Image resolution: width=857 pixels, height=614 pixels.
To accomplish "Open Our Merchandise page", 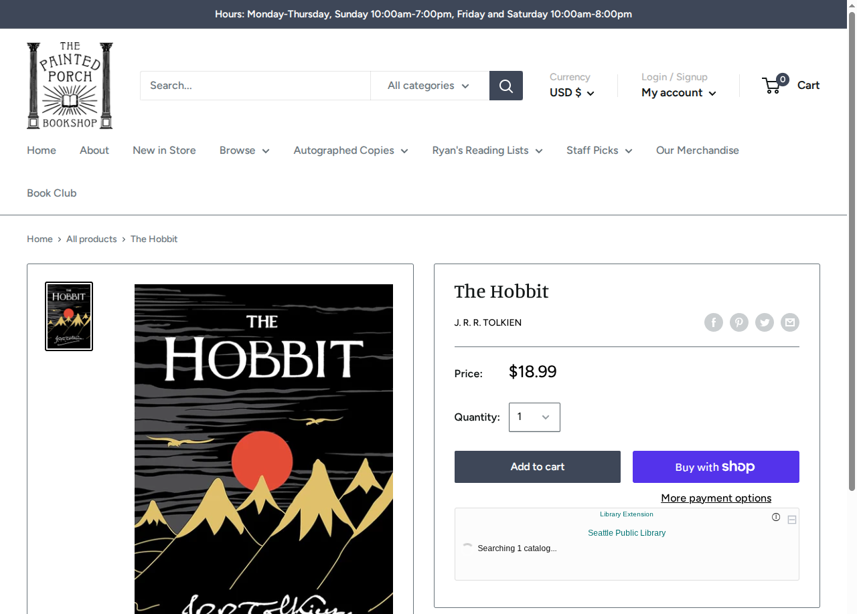I will pos(698,150).
